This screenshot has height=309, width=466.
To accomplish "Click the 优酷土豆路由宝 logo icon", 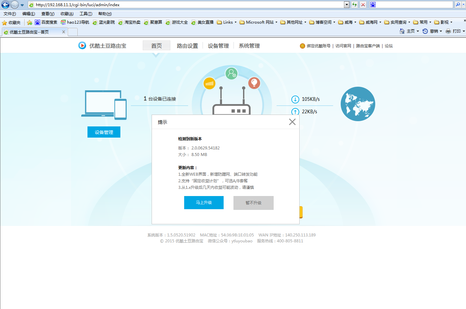I will (82, 46).
